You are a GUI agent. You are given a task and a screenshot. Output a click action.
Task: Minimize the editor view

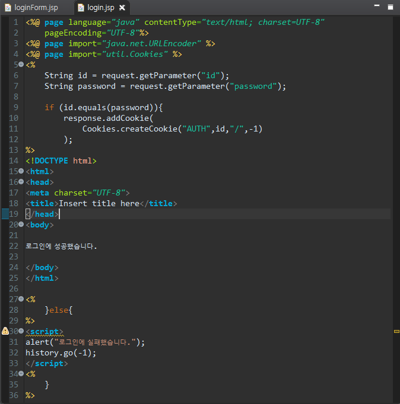377,5
